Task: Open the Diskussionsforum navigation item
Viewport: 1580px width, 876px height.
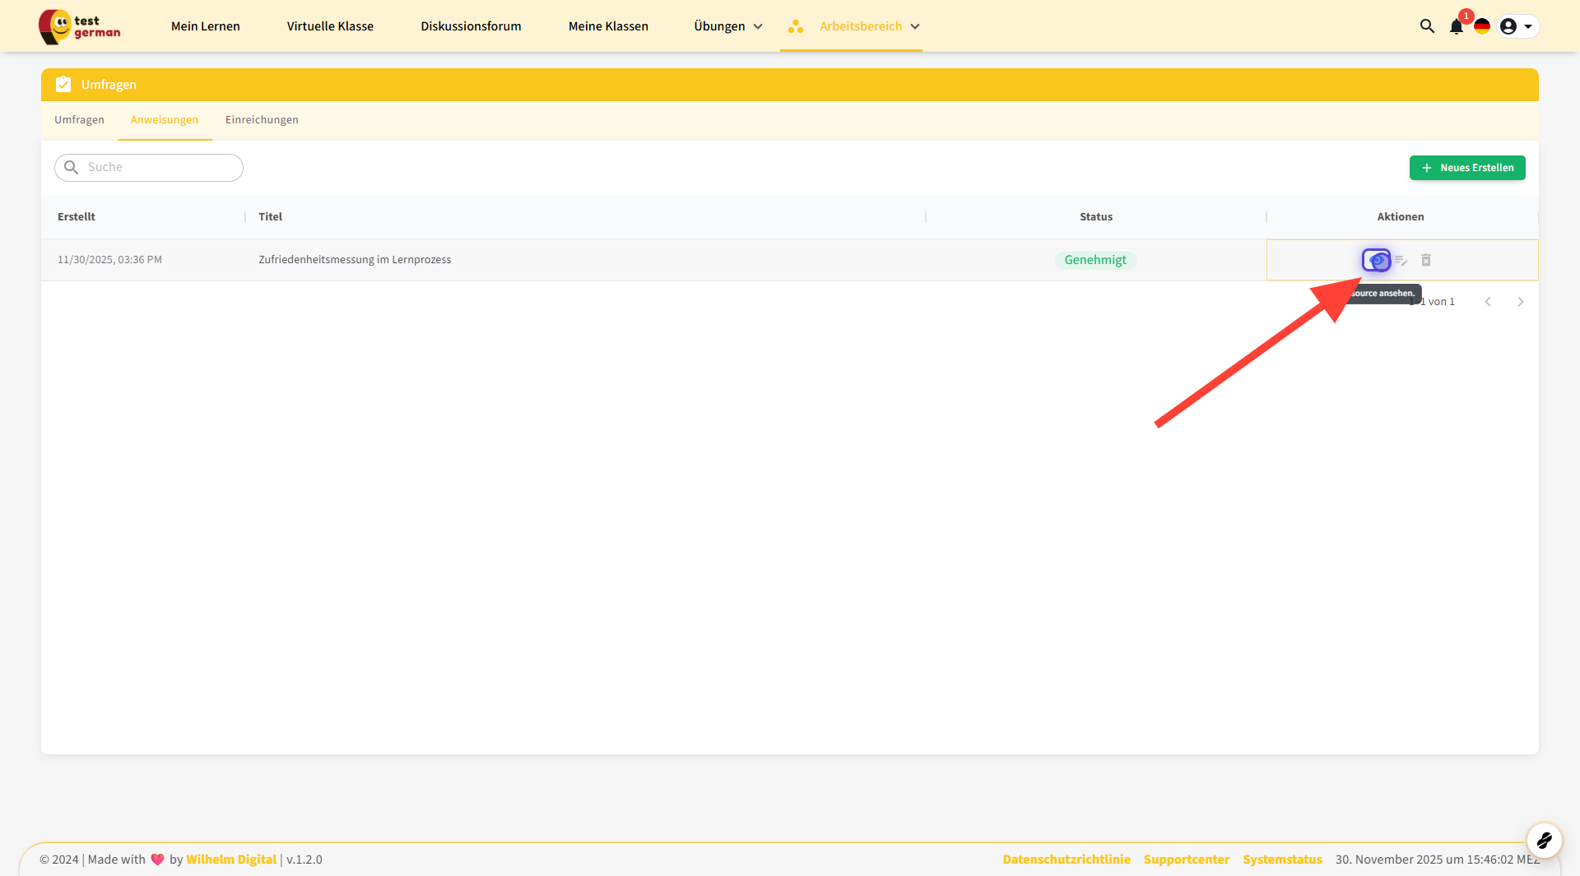Action: click(x=471, y=26)
